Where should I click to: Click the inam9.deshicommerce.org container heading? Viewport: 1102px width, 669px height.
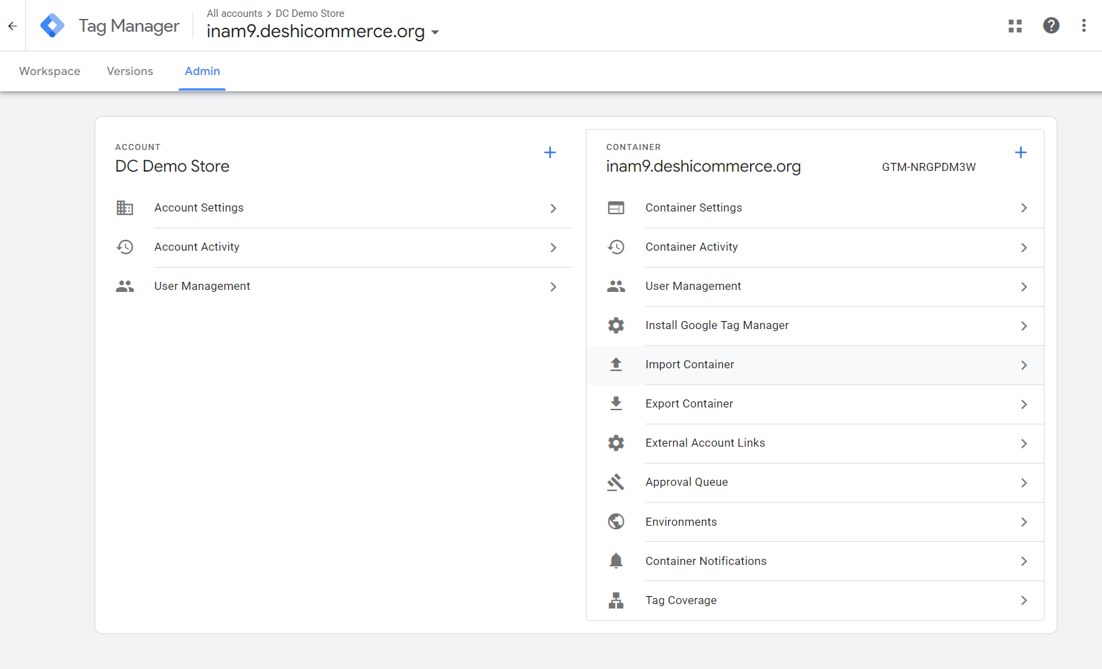703,166
